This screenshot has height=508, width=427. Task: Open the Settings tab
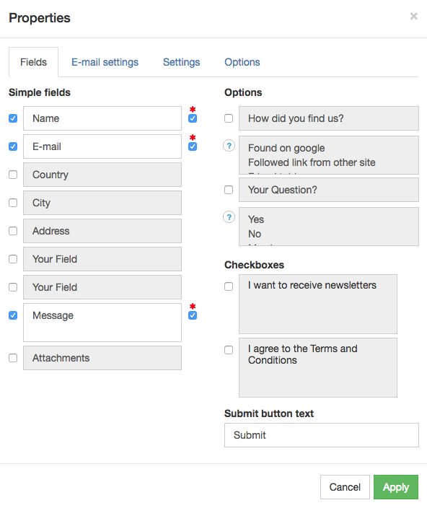pos(181,62)
